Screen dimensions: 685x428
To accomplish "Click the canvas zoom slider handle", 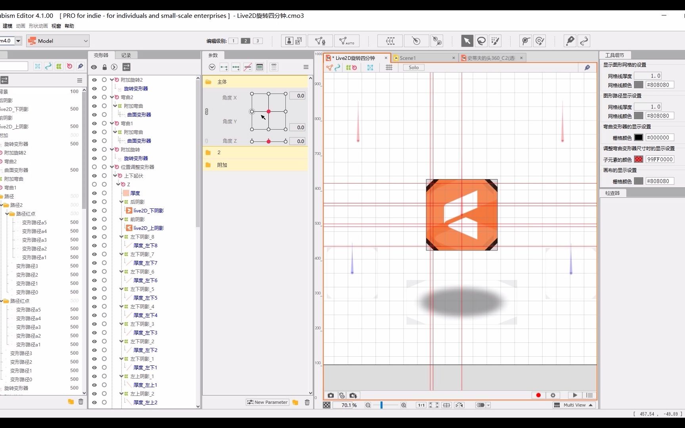I will click(x=381, y=405).
